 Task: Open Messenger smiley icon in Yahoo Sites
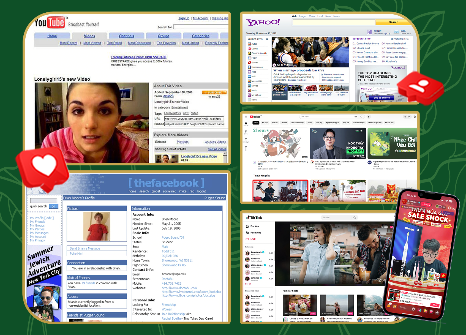[249, 81]
